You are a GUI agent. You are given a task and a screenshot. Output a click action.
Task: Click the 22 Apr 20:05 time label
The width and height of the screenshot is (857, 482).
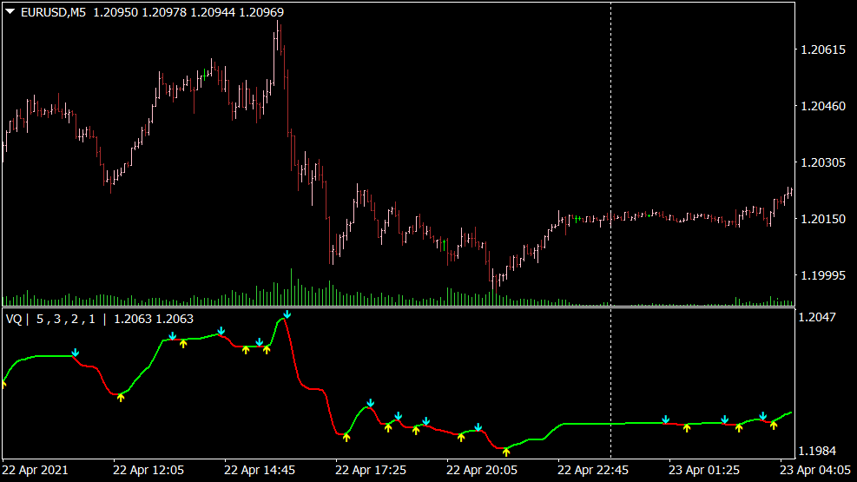482,470
